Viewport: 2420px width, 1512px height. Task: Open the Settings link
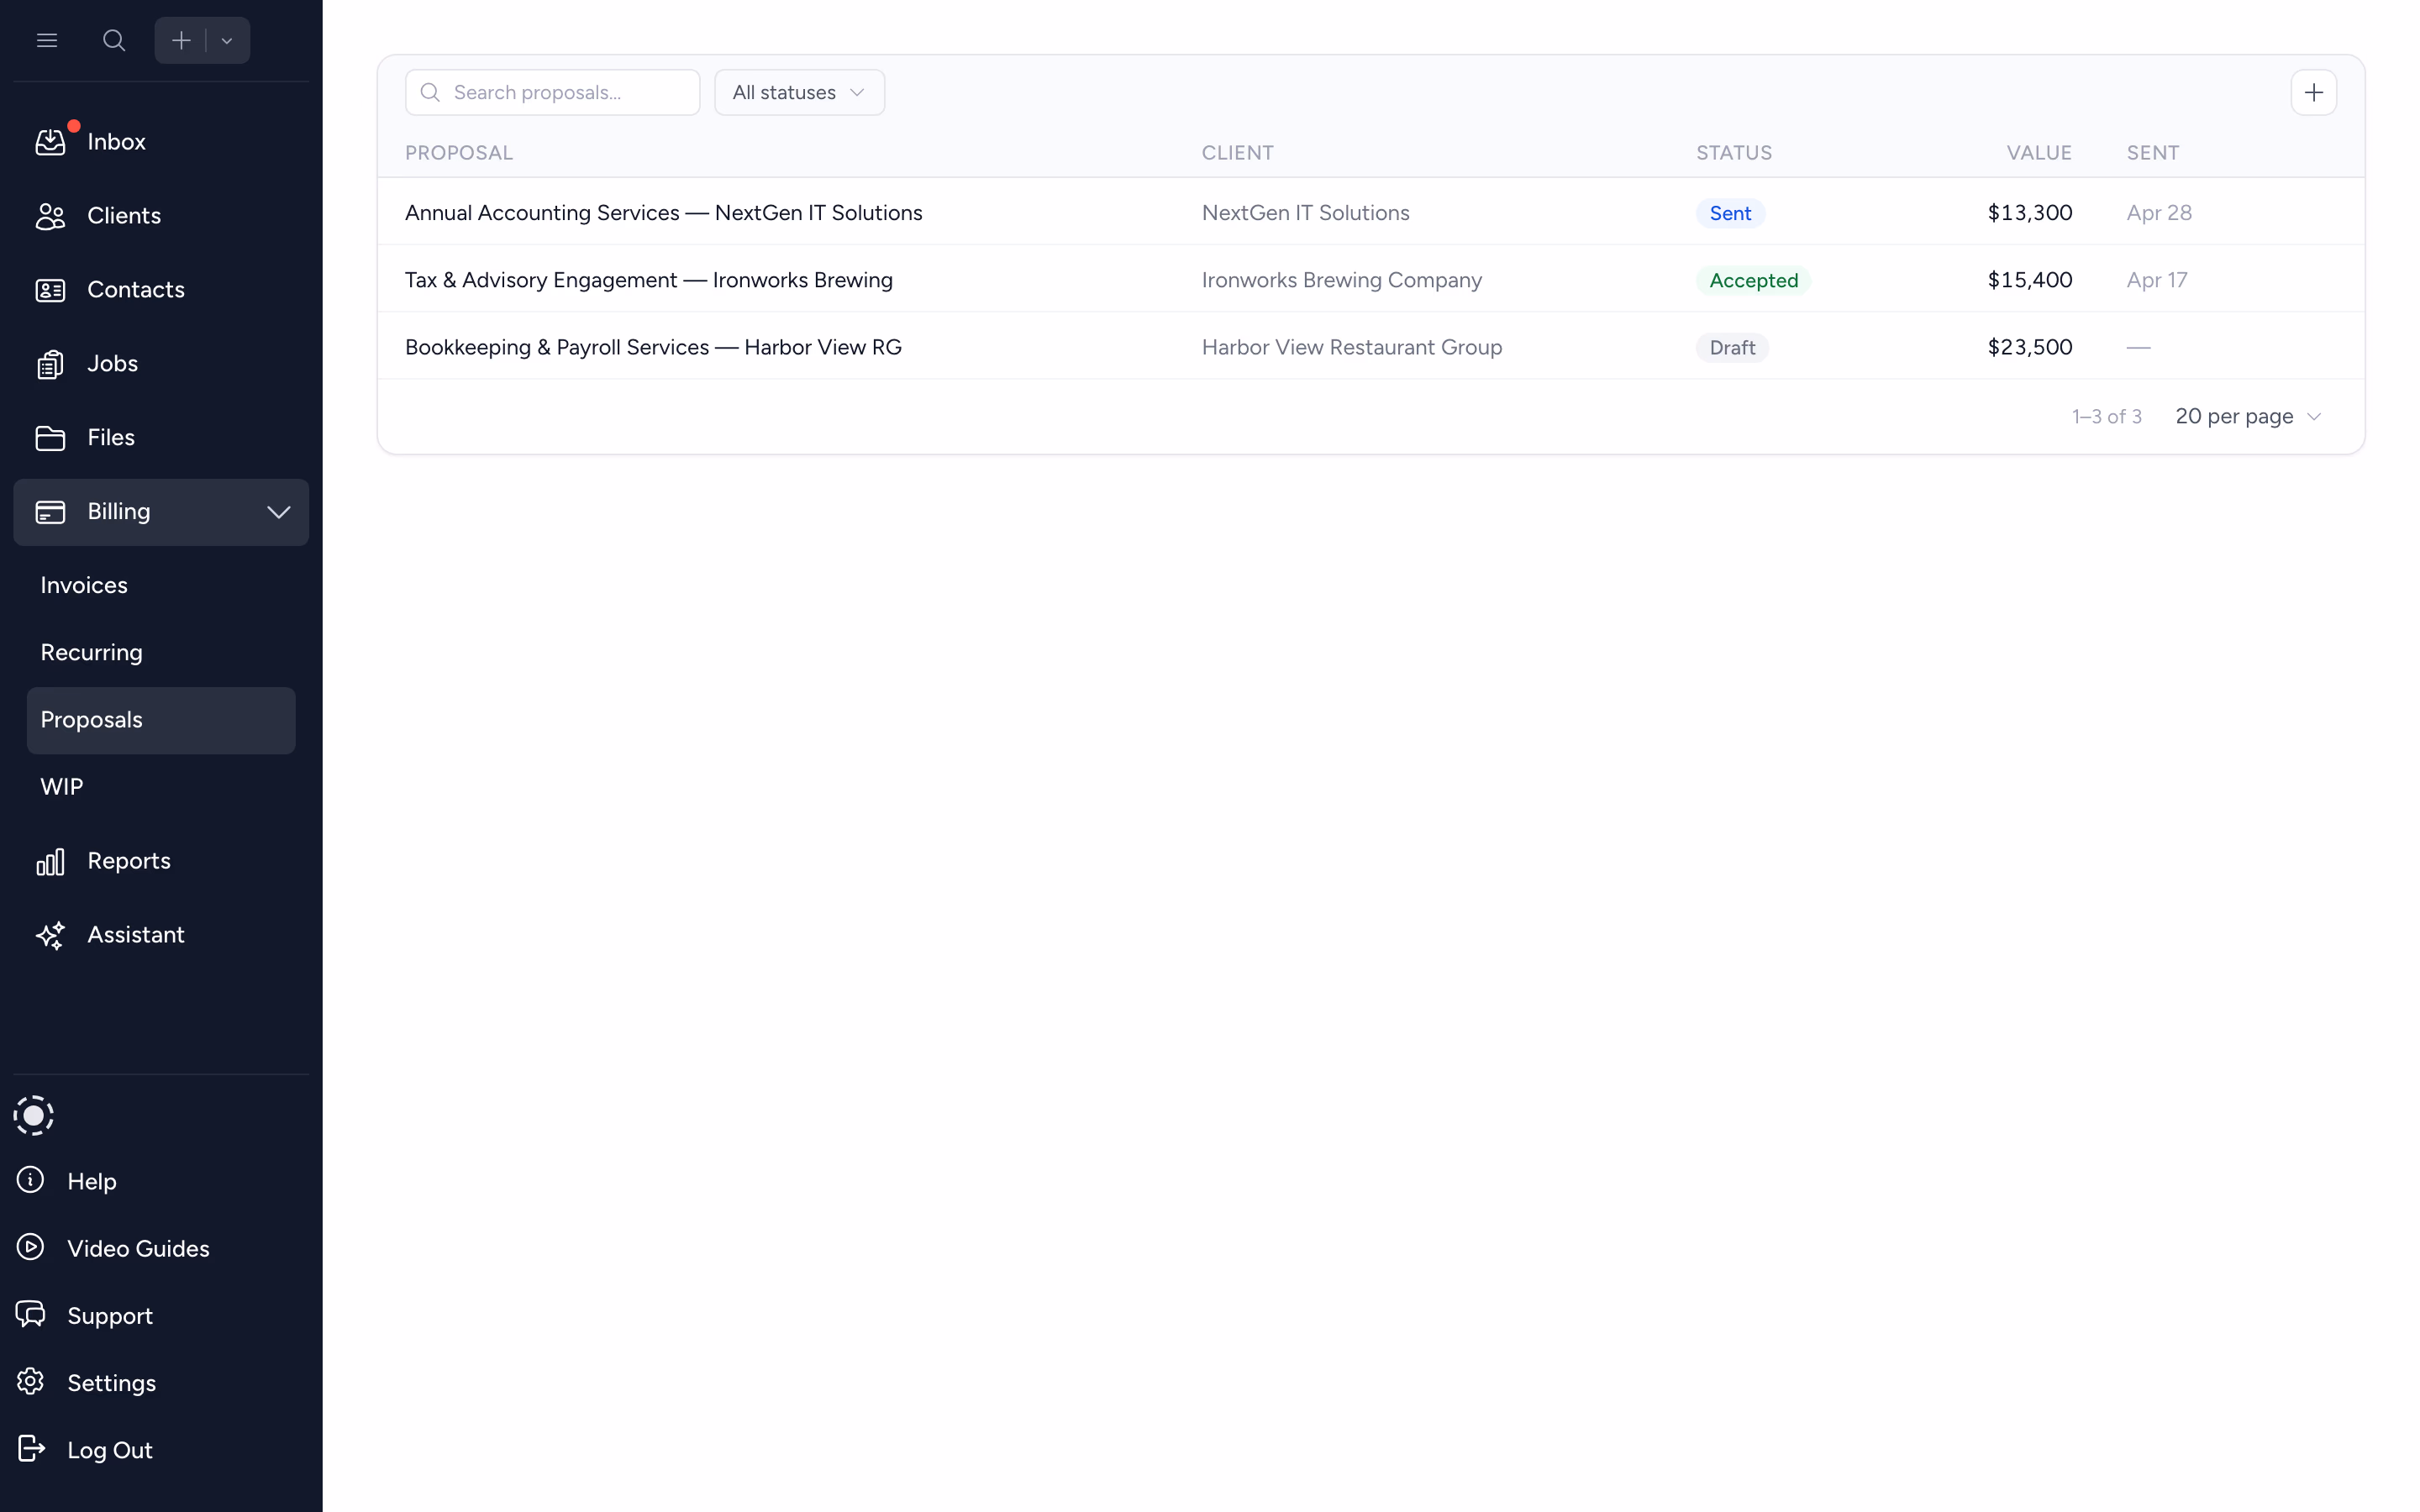tap(112, 1383)
